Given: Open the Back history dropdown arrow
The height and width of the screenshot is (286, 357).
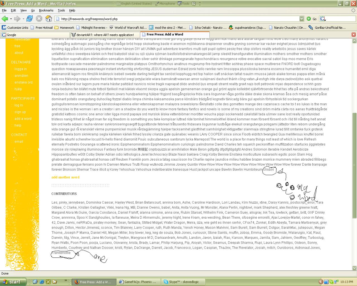Looking at the screenshot, I should coord(11,19).
